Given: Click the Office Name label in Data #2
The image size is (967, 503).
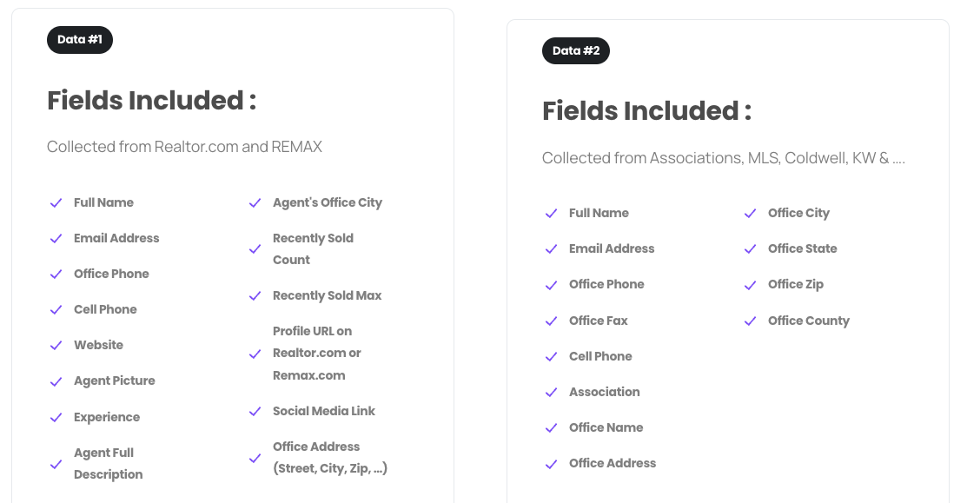Looking at the screenshot, I should (606, 427).
